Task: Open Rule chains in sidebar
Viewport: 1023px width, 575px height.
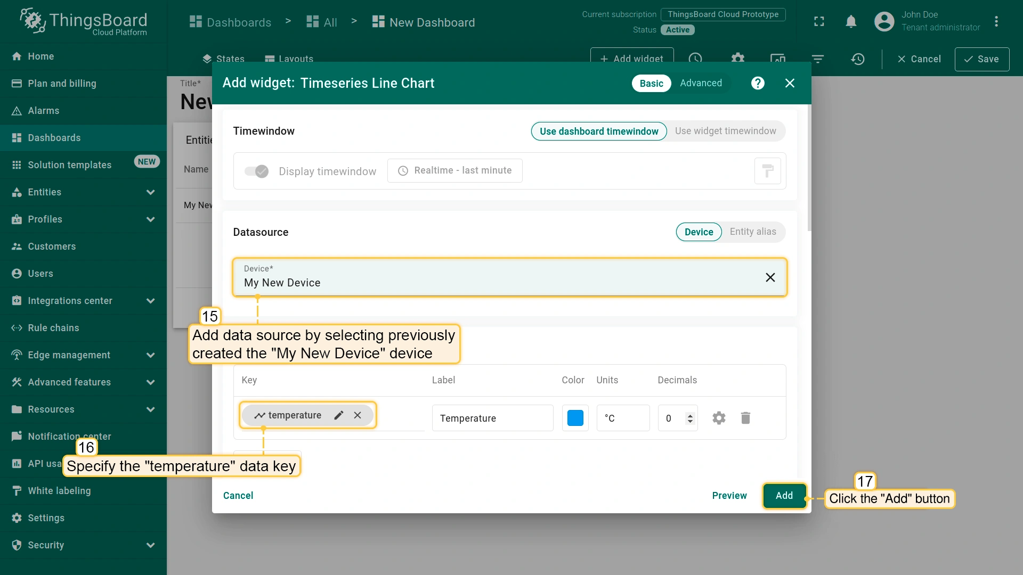Action: (53, 328)
